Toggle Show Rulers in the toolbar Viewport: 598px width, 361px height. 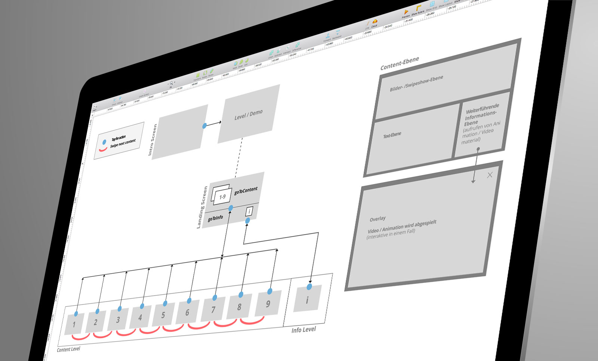pyautogui.click(x=419, y=9)
